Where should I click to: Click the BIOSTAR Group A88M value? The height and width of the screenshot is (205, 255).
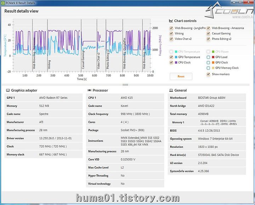pos(211,98)
